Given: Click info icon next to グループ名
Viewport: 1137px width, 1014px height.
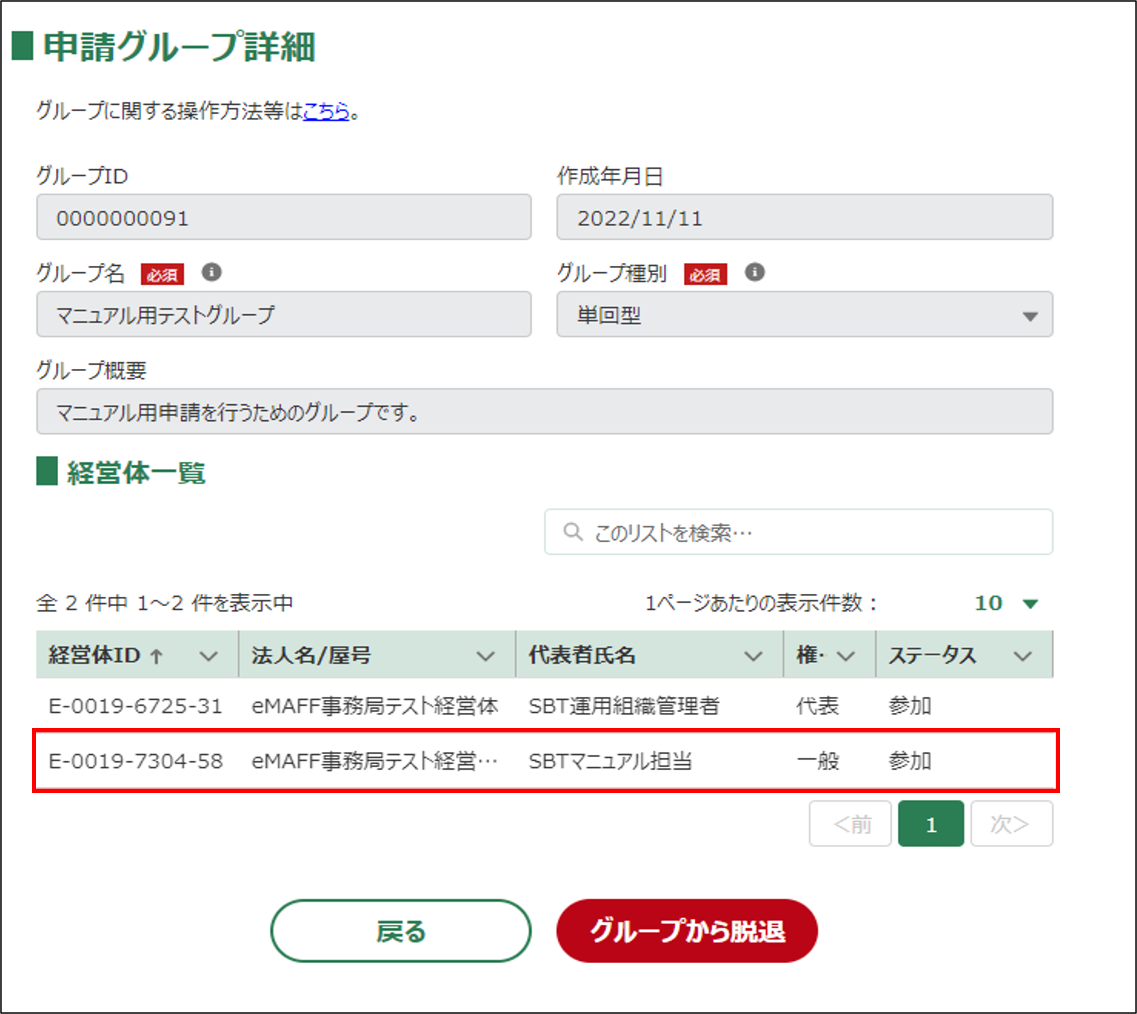Looking at the screenshot, I should click(211, 272).
